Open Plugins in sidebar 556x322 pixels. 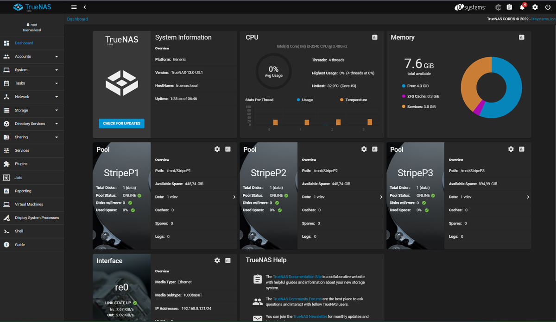[32, 164]
